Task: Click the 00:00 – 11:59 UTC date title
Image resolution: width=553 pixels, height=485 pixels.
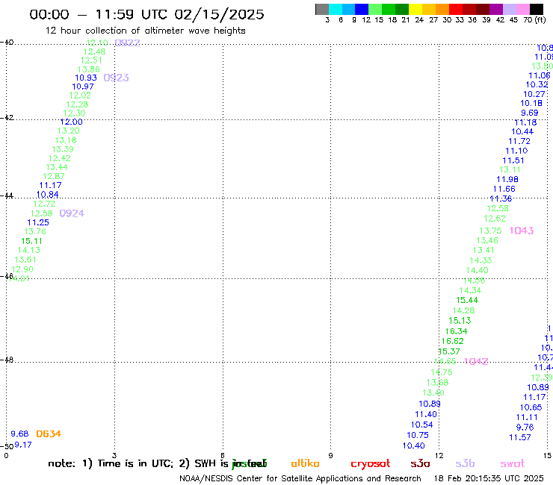Action: click(x=146, y=14)
